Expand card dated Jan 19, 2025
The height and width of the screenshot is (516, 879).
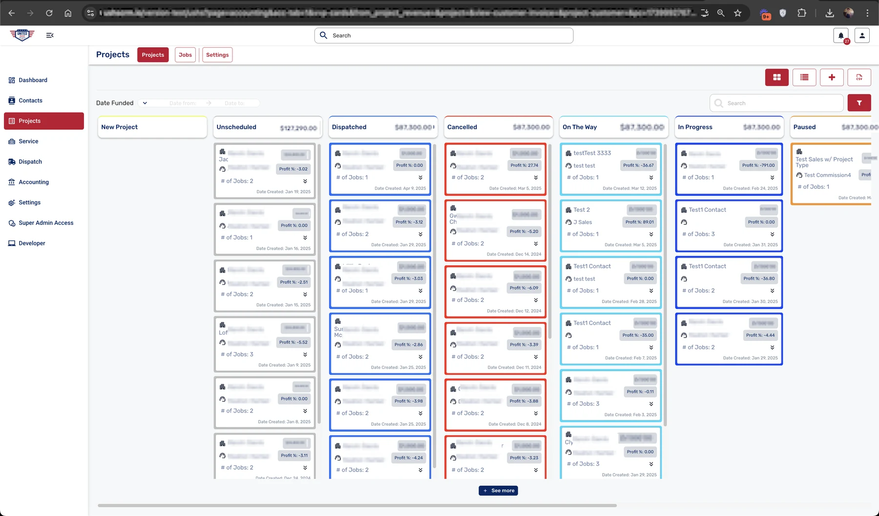pyautogui.click(x=305, y=181)
